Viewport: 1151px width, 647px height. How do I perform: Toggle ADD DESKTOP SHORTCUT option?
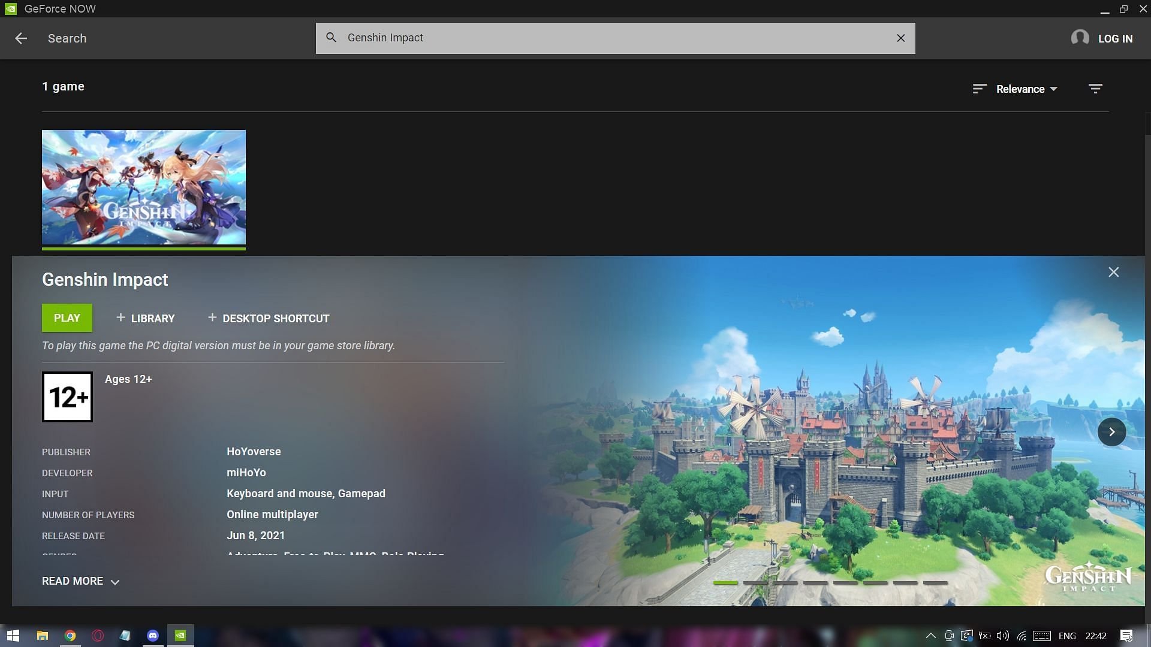pyautogui.click(x=268, y=318)
